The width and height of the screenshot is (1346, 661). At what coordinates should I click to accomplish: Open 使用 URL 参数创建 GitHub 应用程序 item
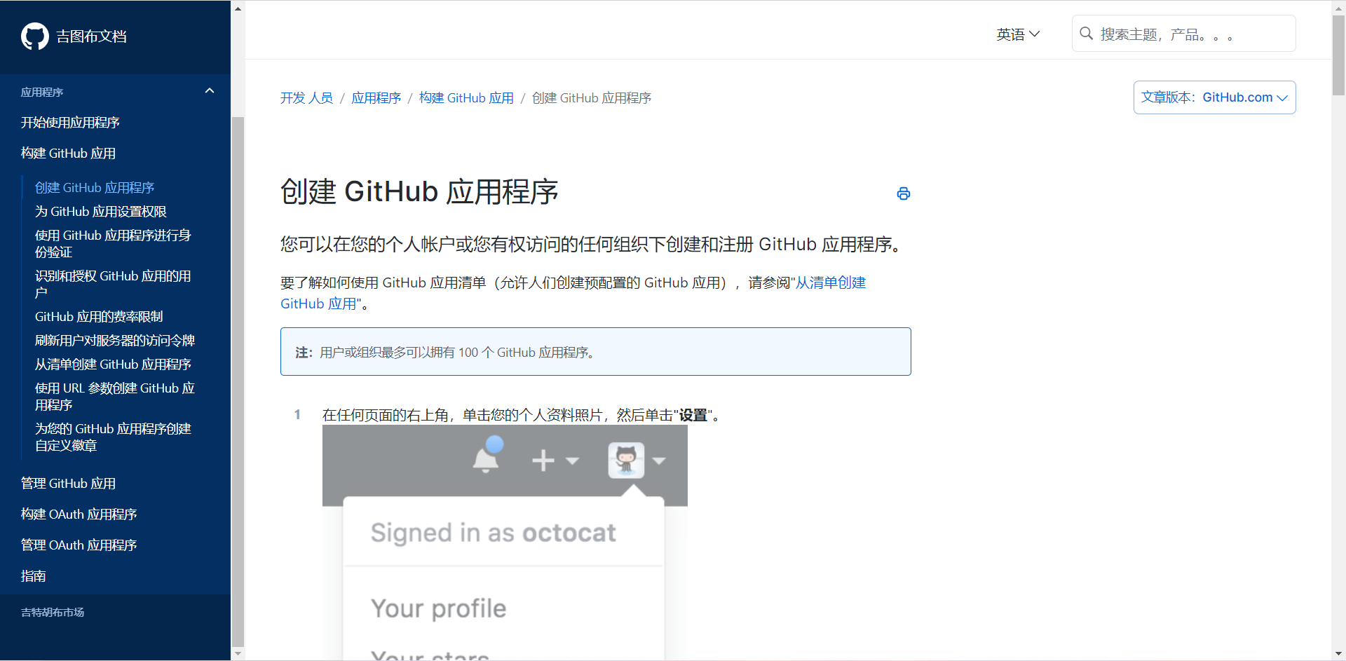pyautogui.click(x=115, y=396)
